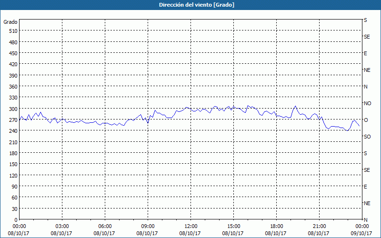
Task: Click the 00:00 time label dated 08/10/17
Action: [x=19, y=227]
